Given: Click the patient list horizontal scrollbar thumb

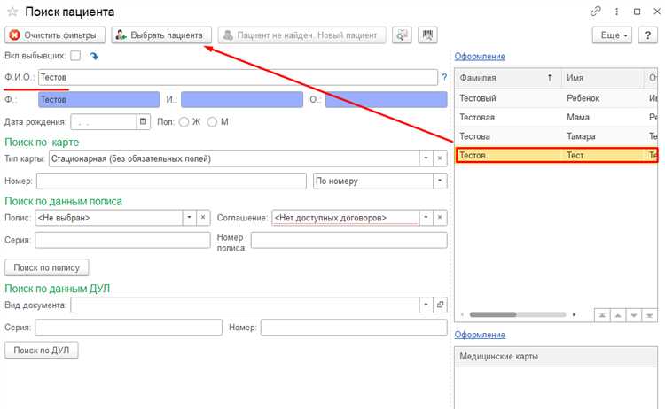Looking at the screenshot, I should 493,314.
